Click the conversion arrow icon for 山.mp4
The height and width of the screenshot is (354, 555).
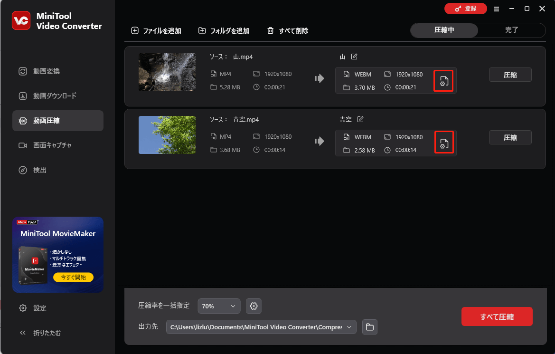click(319, 78)
